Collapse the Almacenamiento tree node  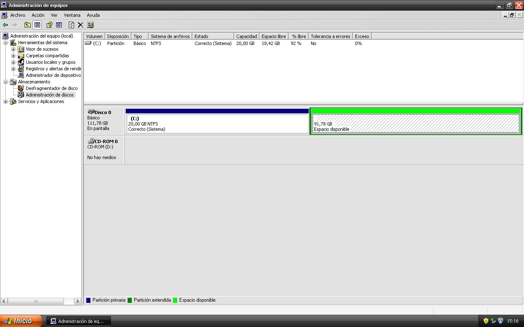pyautogui.click(x=5, y=82)
